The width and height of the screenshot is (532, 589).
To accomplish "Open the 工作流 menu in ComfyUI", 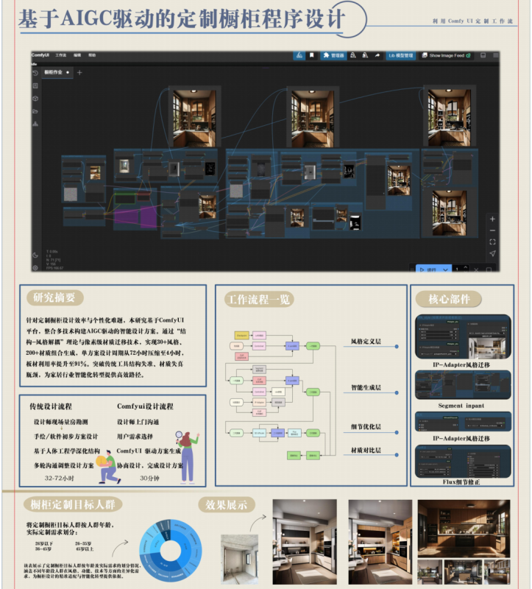I will (x=61, y=55).
